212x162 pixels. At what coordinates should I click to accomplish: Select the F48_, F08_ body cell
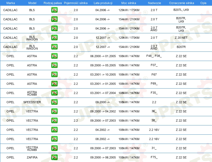(154, 56)
